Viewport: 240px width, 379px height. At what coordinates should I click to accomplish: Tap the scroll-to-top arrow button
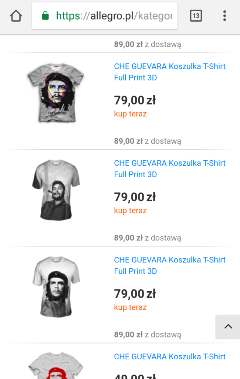pos(228,327)
